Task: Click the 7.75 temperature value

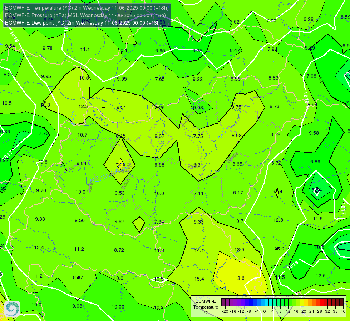Action: (198, 136)
